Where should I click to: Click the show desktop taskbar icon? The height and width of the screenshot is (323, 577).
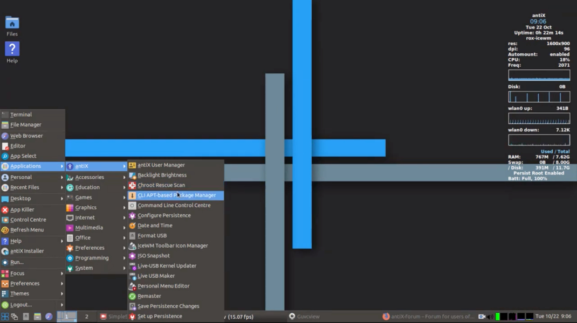14,317
